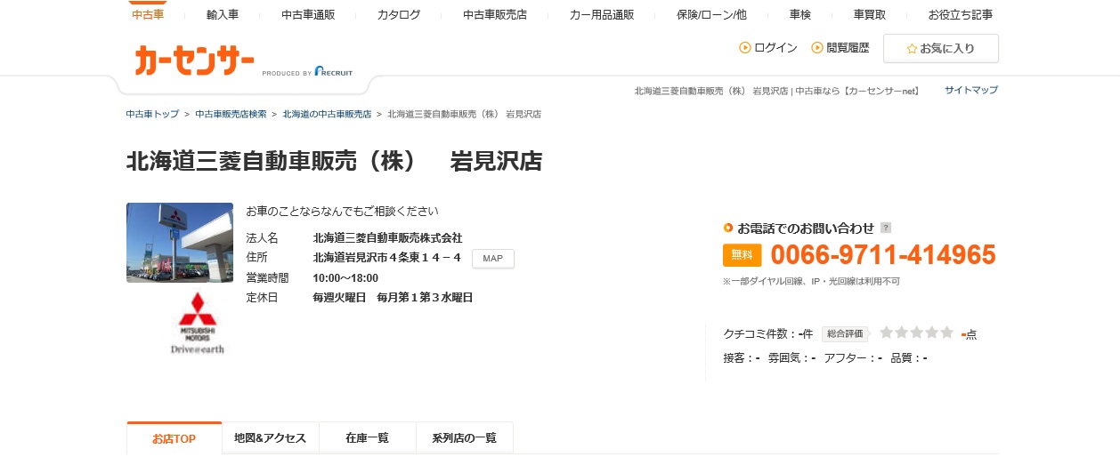The width and height of the screenshot is (1120, 465).
Task: Click the 定休日 value 毎週火曜日
Action: tap(339, 298)
